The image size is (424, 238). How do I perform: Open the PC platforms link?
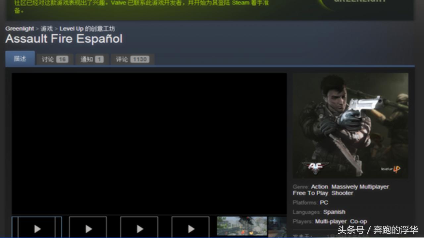tap(324, 202)
